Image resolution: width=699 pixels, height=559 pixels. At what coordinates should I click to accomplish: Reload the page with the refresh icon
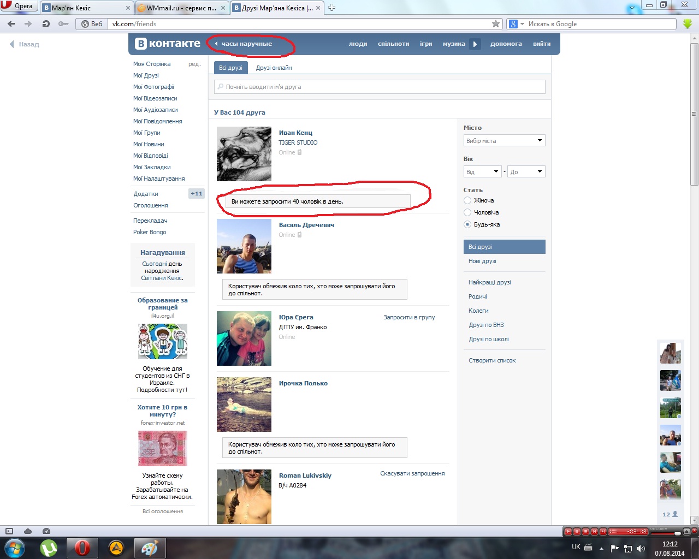[46, 24]
